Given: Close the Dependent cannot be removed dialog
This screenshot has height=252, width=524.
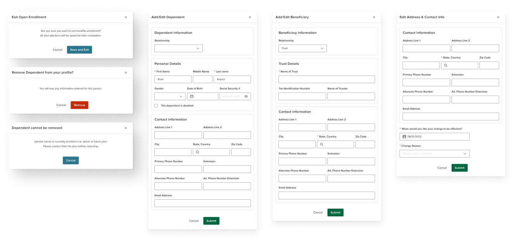Looking at the screenshot, I should point(126,128).
